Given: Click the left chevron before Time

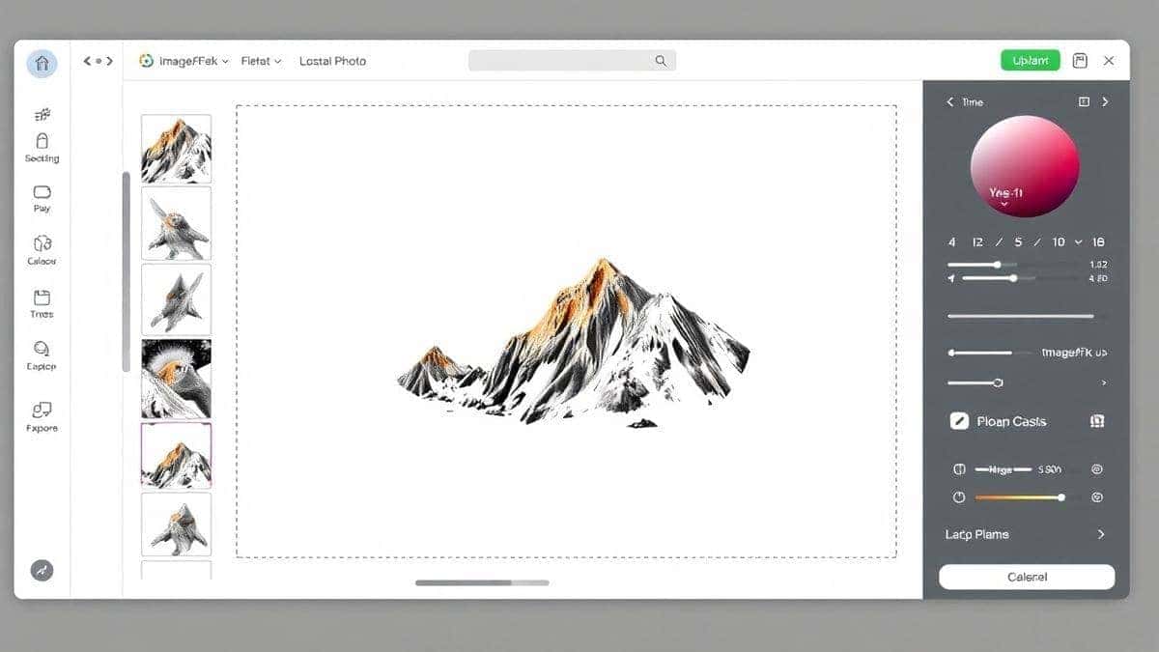Looking at the screenshot, I should pyautogui.click(x=949, y=101).
